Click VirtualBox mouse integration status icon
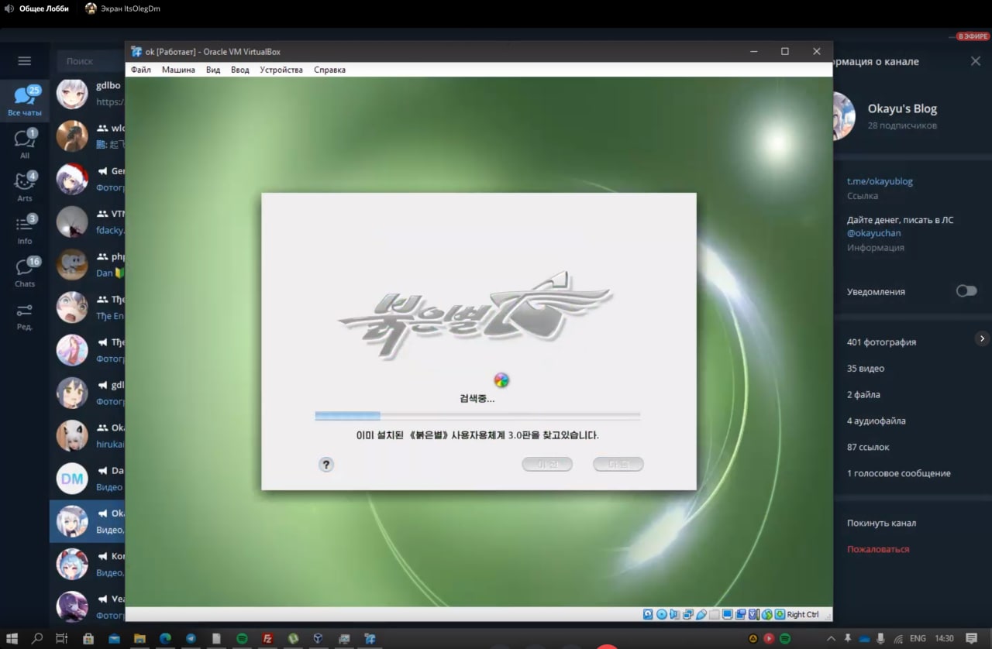Viewport: 992px width, 649px height. [767, 614]
